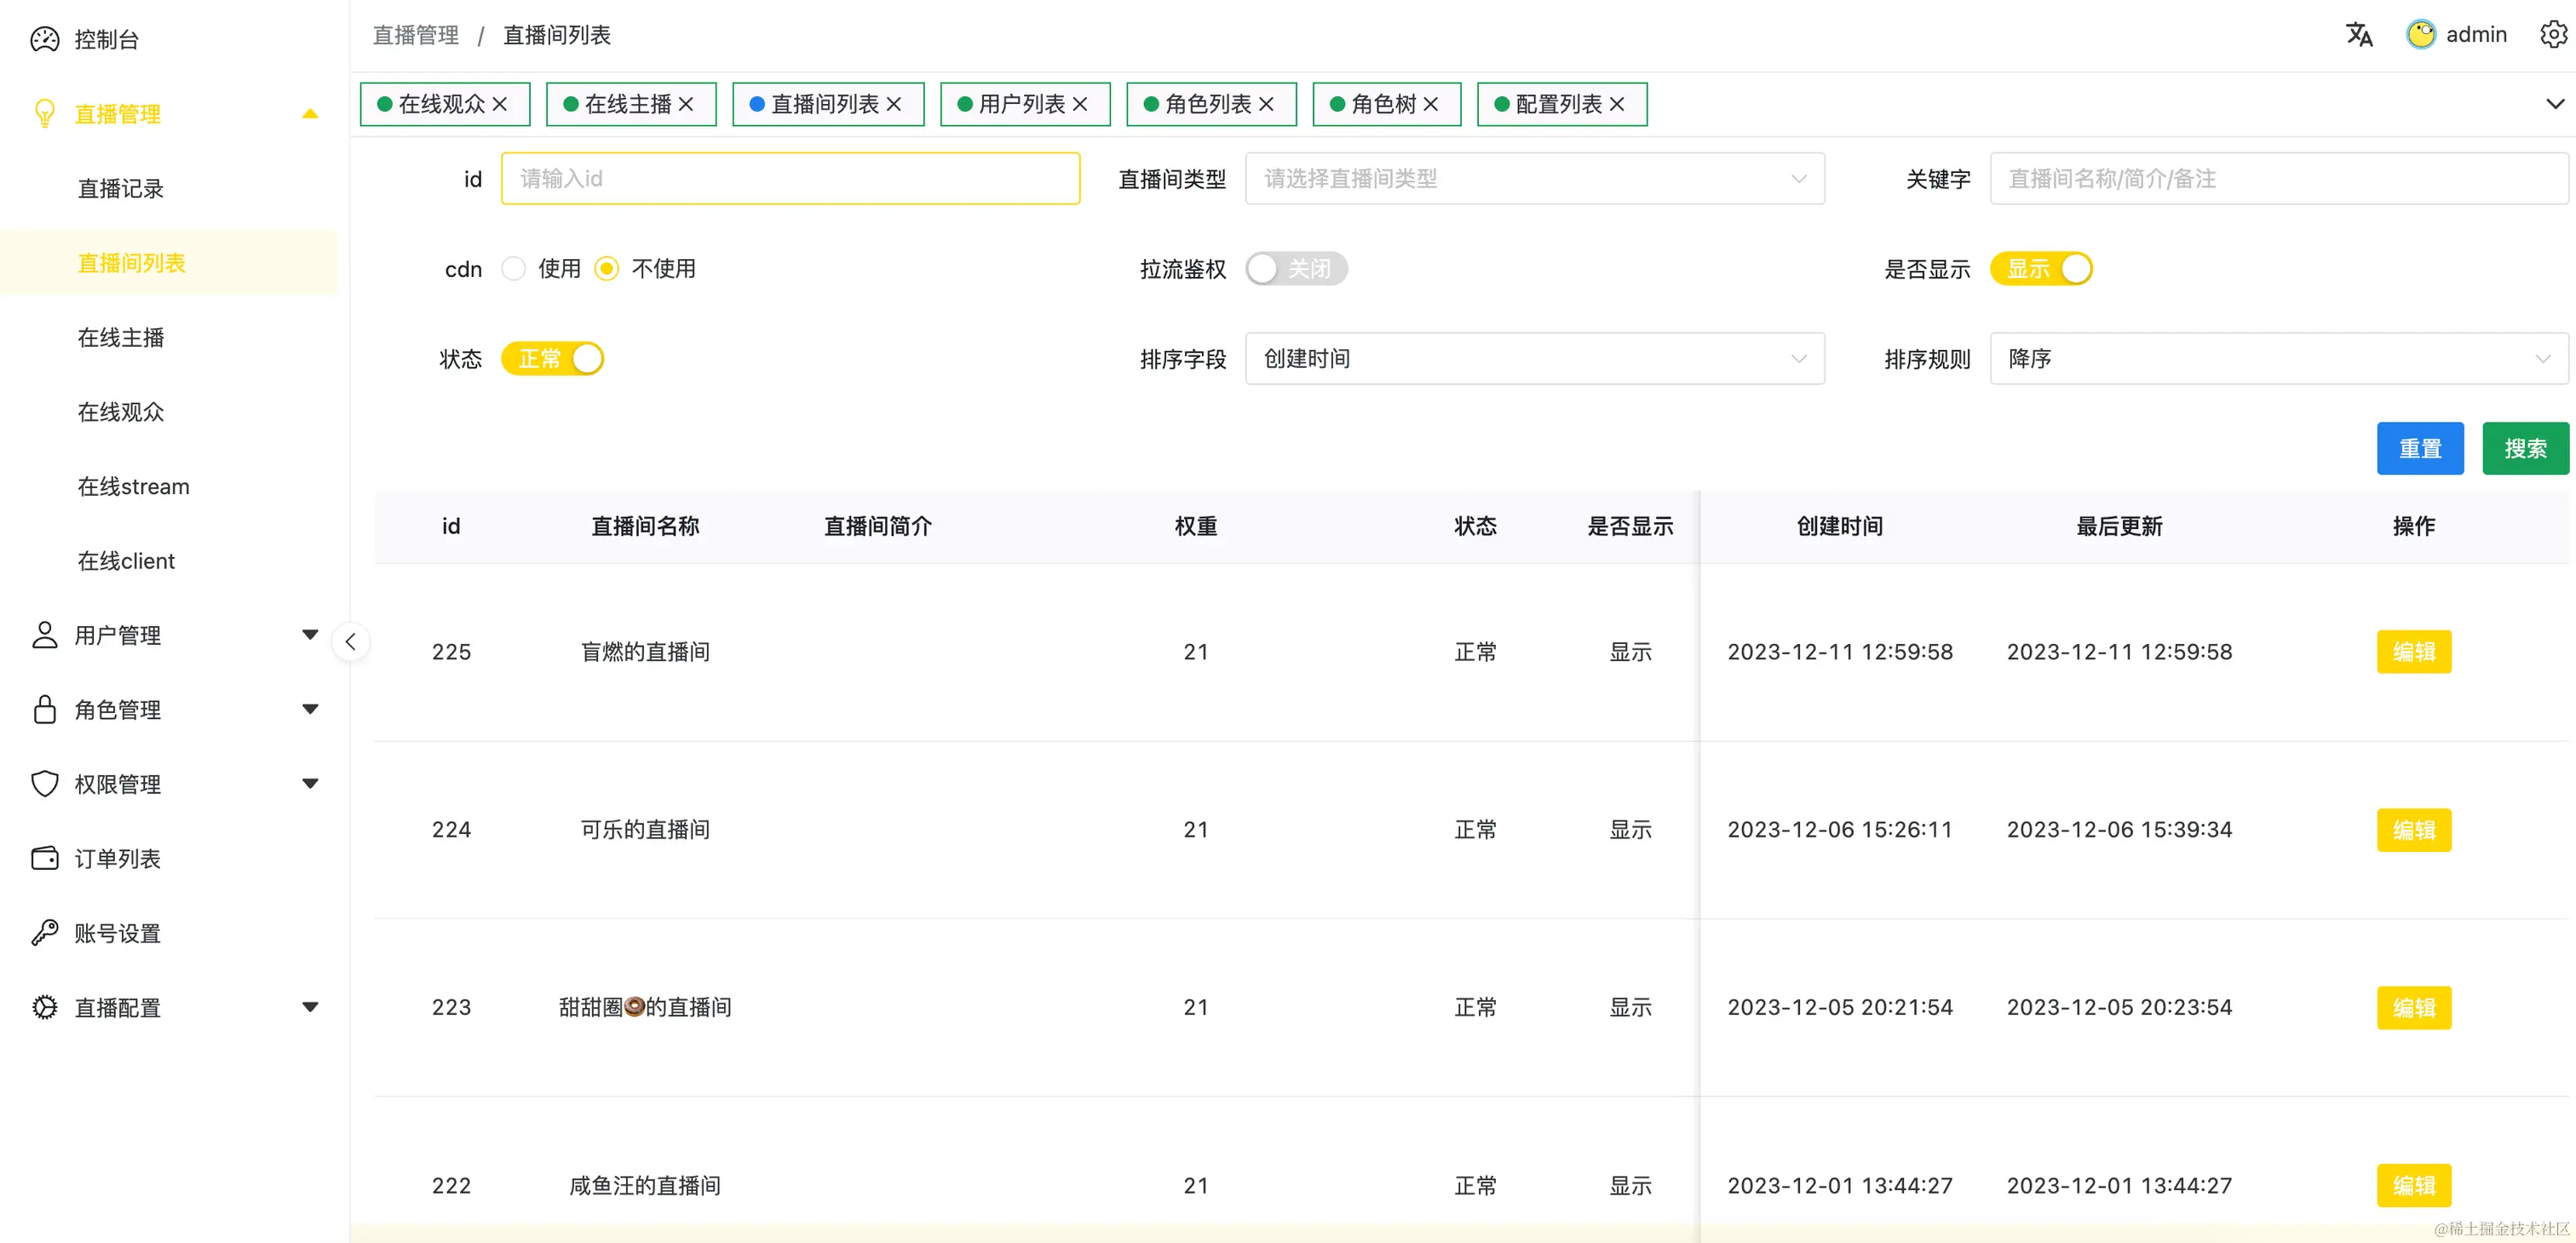Click the 搜索 button
Image resolution: width=2576 pixels, height=1243 pixels.
[x=2526, y=448]
